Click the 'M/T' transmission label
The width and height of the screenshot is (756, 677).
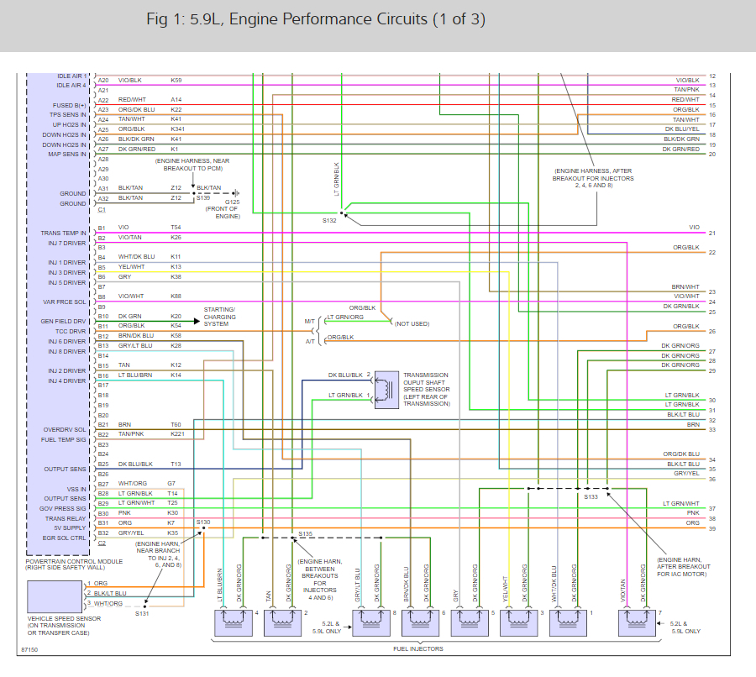coord(309,321)
